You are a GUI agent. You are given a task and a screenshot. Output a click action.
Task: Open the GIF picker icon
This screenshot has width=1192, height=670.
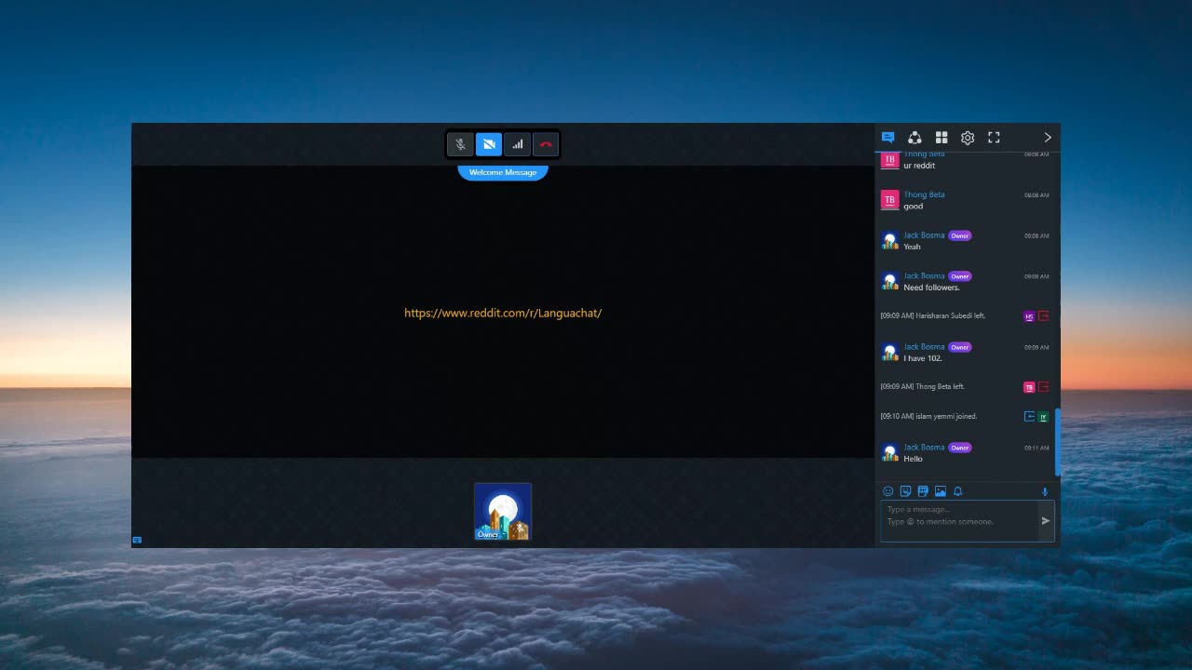[923, 491]
